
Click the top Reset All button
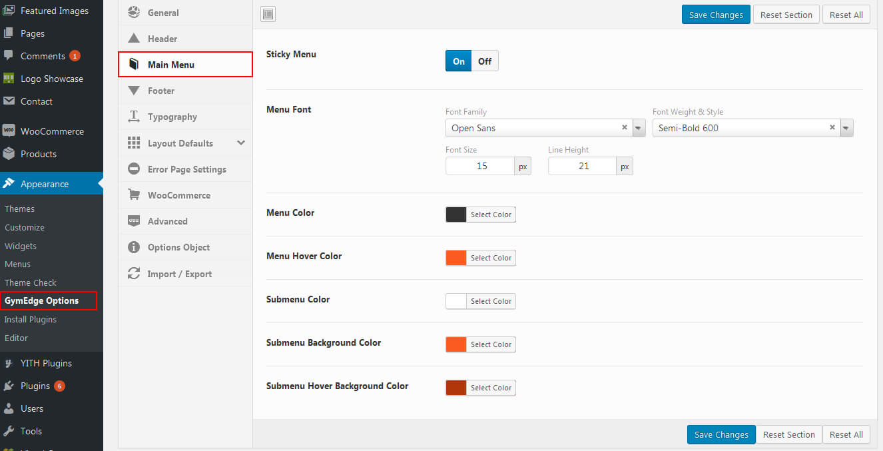846,15
